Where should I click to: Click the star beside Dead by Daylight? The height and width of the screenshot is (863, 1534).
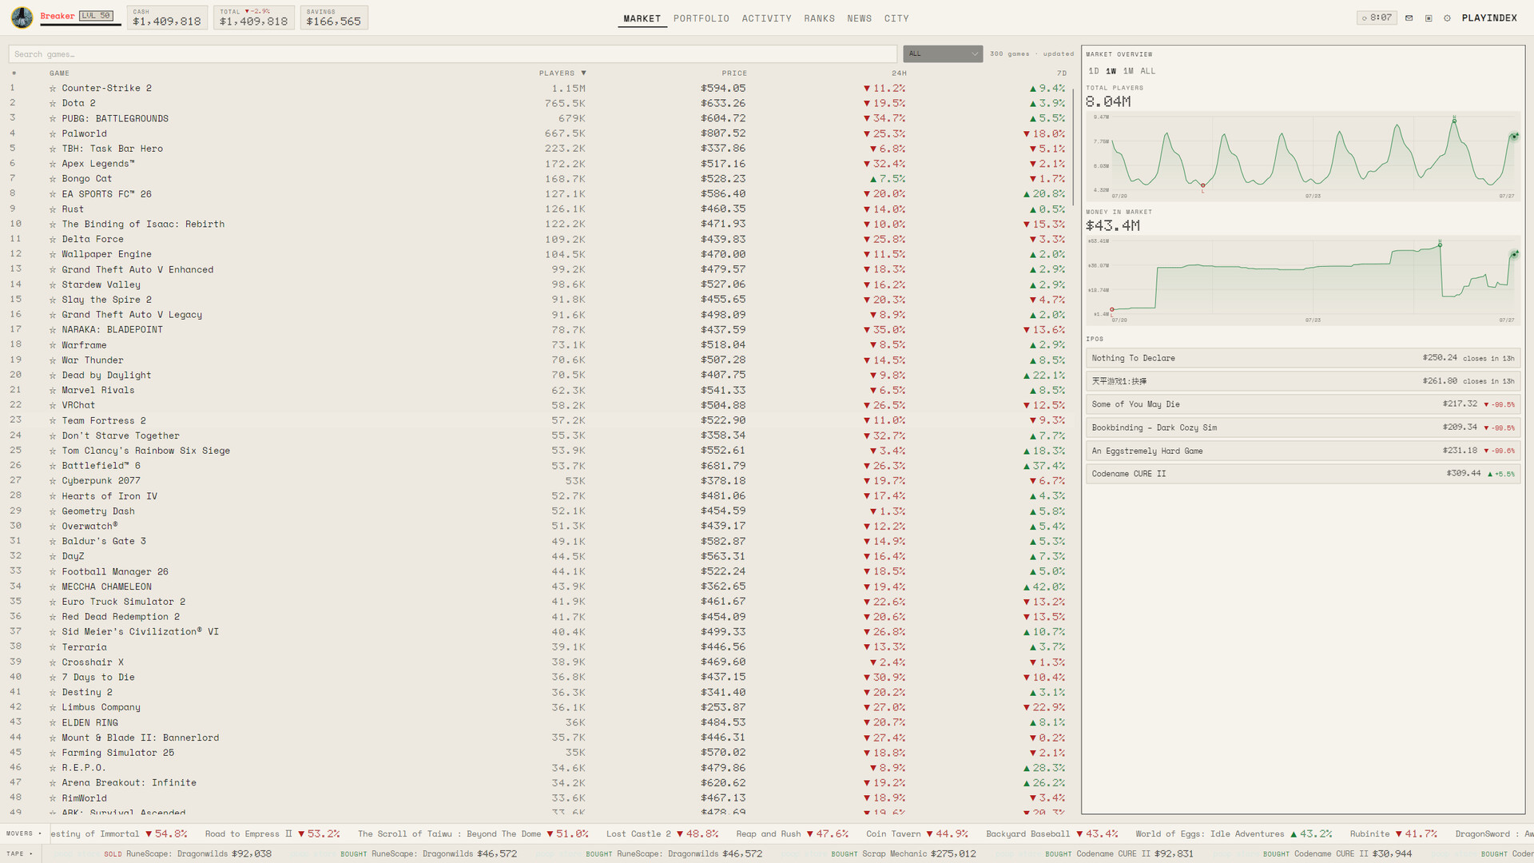point(53,376)
